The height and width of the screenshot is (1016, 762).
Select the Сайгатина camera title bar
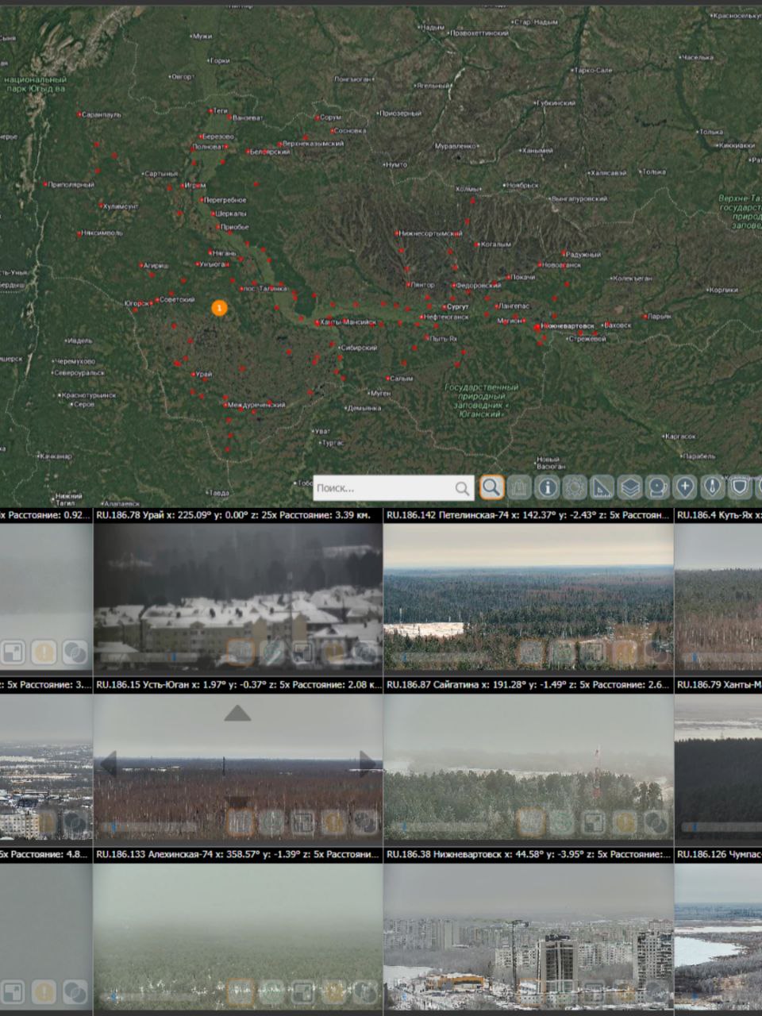[x=528, y=684]
